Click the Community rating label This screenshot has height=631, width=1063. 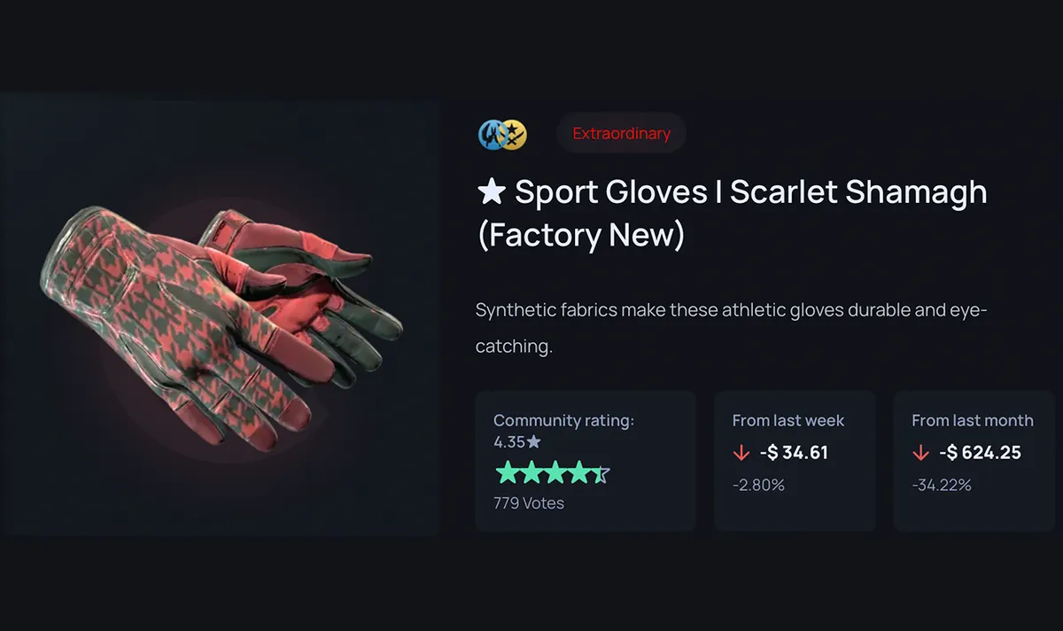(563, 421)
